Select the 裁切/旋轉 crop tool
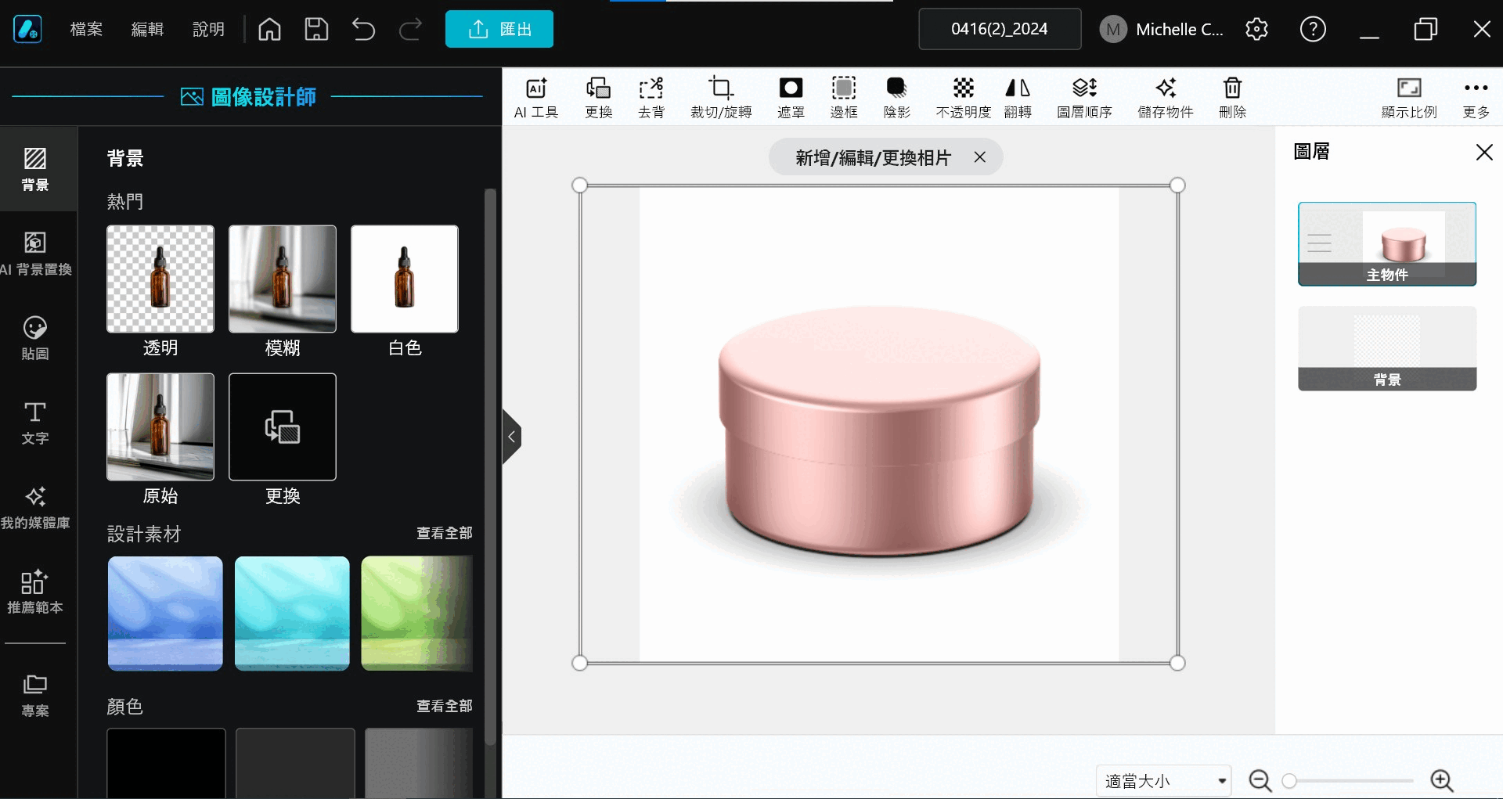 pos(720,95)
